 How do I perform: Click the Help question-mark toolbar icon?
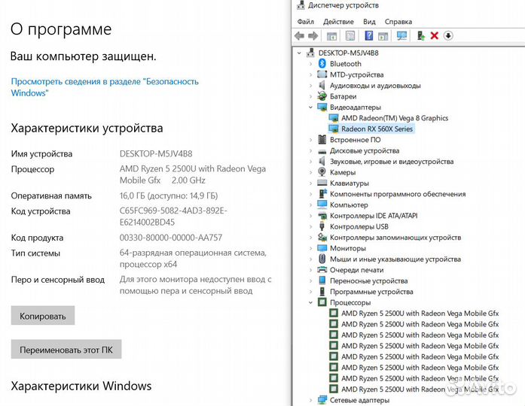(368, 35)
